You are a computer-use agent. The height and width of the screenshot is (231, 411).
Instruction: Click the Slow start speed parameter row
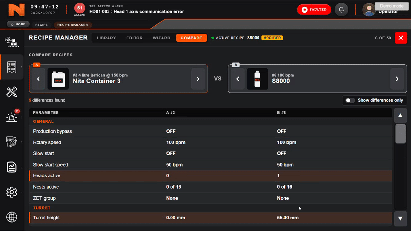(x=210, y=165)
